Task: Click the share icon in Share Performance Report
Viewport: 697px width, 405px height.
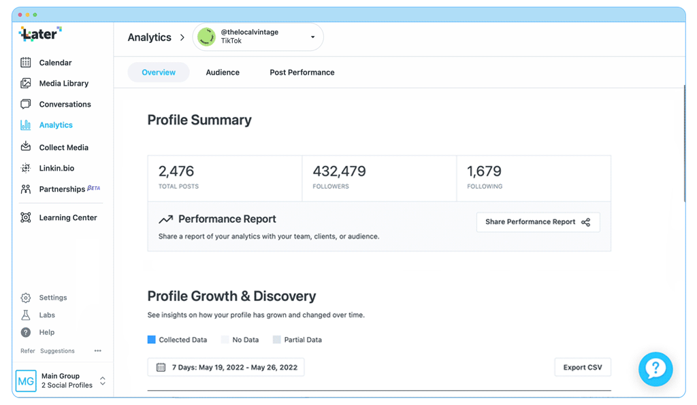Action: tap(586, 222)
